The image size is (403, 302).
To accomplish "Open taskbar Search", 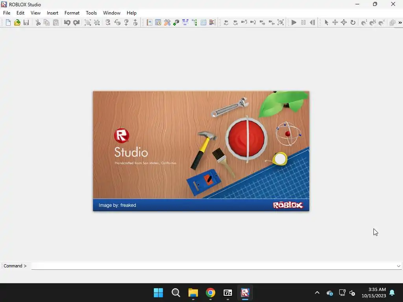I will (176, 293).
